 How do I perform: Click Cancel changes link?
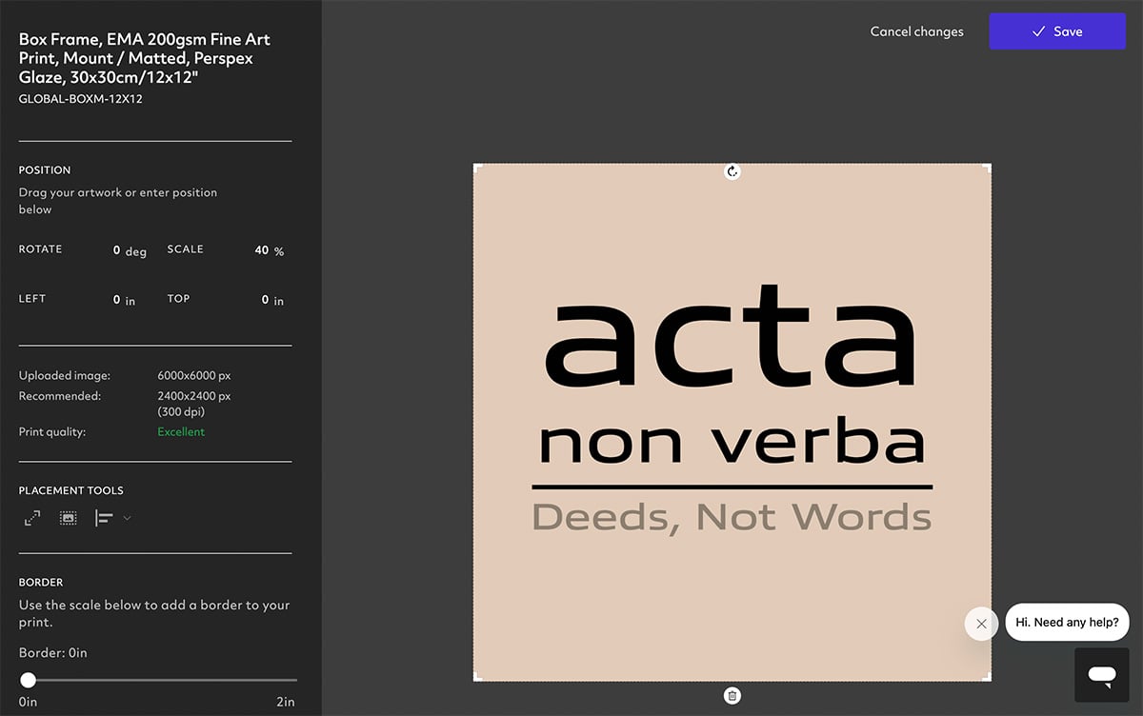[x=916, y=31]
